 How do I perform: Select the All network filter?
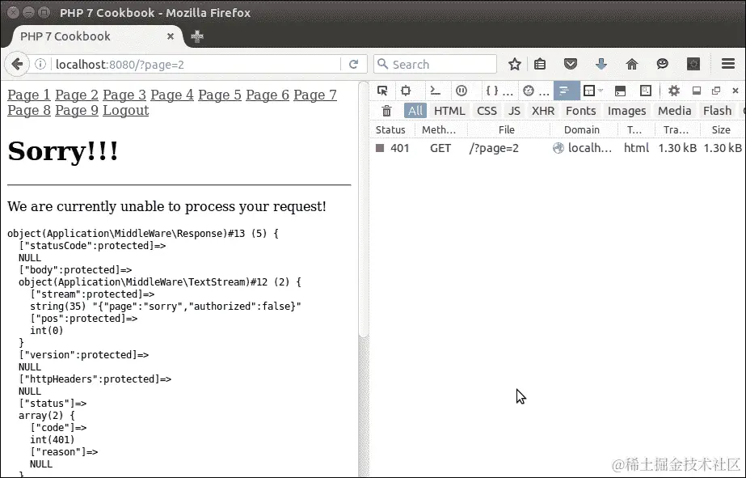415,111
